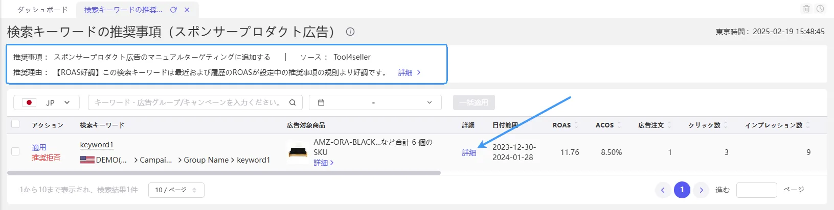Open the black sofa product thumbnail
The height and width of the screenshot is (210, 834).
(298, 152)
